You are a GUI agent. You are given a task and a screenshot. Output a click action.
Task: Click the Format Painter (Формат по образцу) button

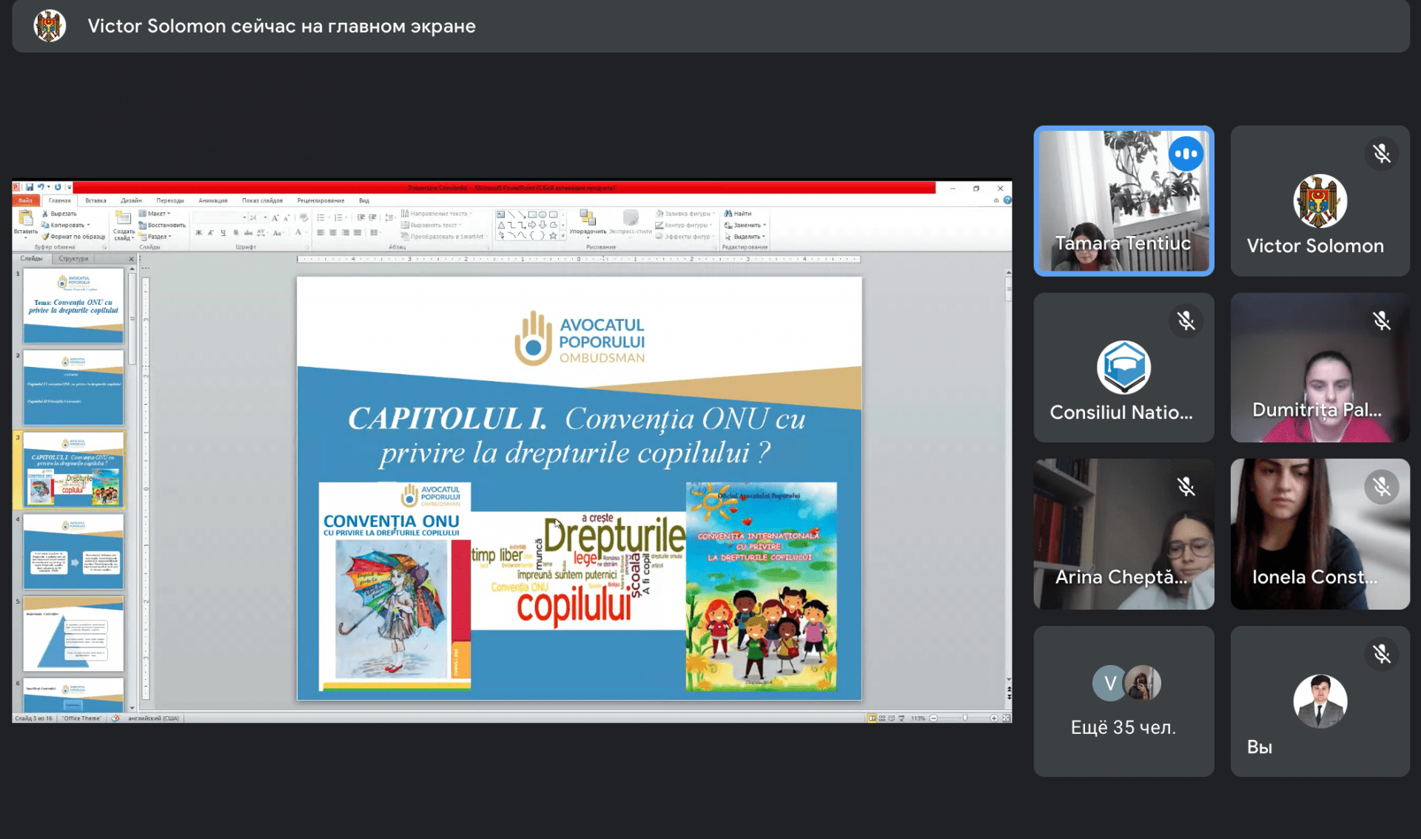coord(73,237)
